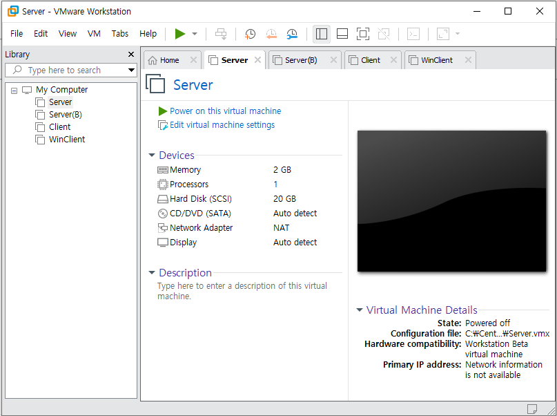Open the File menu
557x416 pixels.
tap(17, 33)
